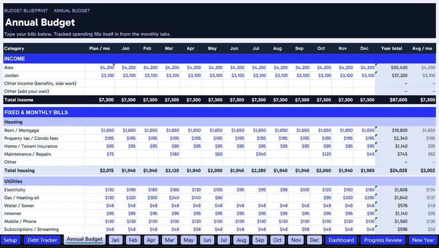Click the Year total column header
Image resolution: width=439 pixels, height=248 pixels.
coord(391,48)
